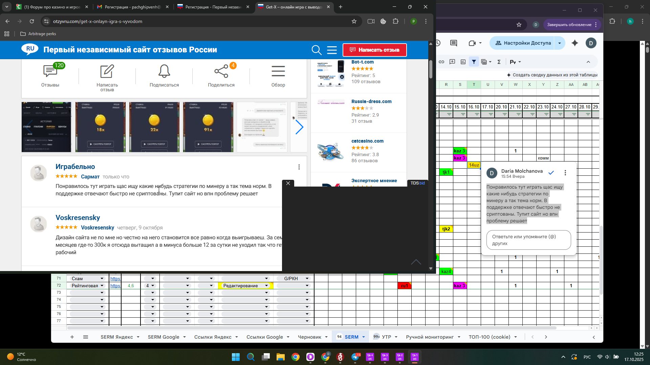Mark Daria Molchanova's comment as resolved
This screenshot has width=650, height=365.
click(x=551, y=173)
